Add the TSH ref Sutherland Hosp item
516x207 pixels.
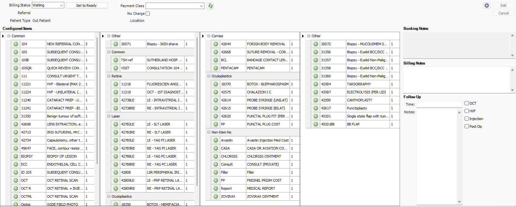(x=116, y=60)
